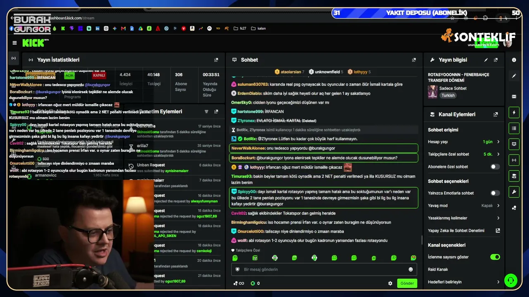Pop out the Sohbet chat panel
529x297 pixels.
coord(414,60)
